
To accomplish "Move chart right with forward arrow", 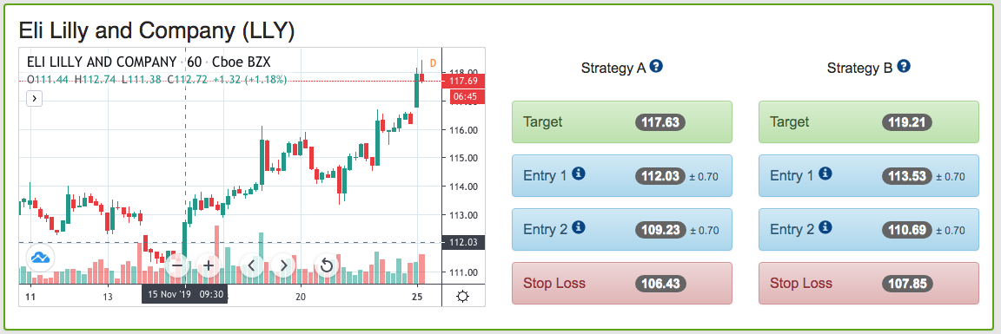I will (x=283, y=265).
